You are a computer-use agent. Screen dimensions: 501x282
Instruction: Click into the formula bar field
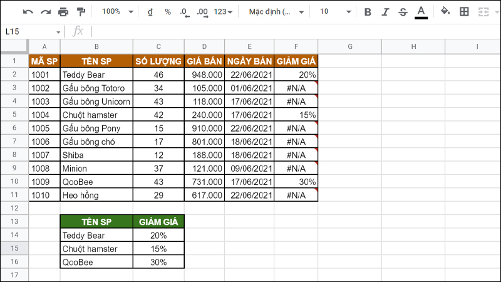tap(296, 32)
